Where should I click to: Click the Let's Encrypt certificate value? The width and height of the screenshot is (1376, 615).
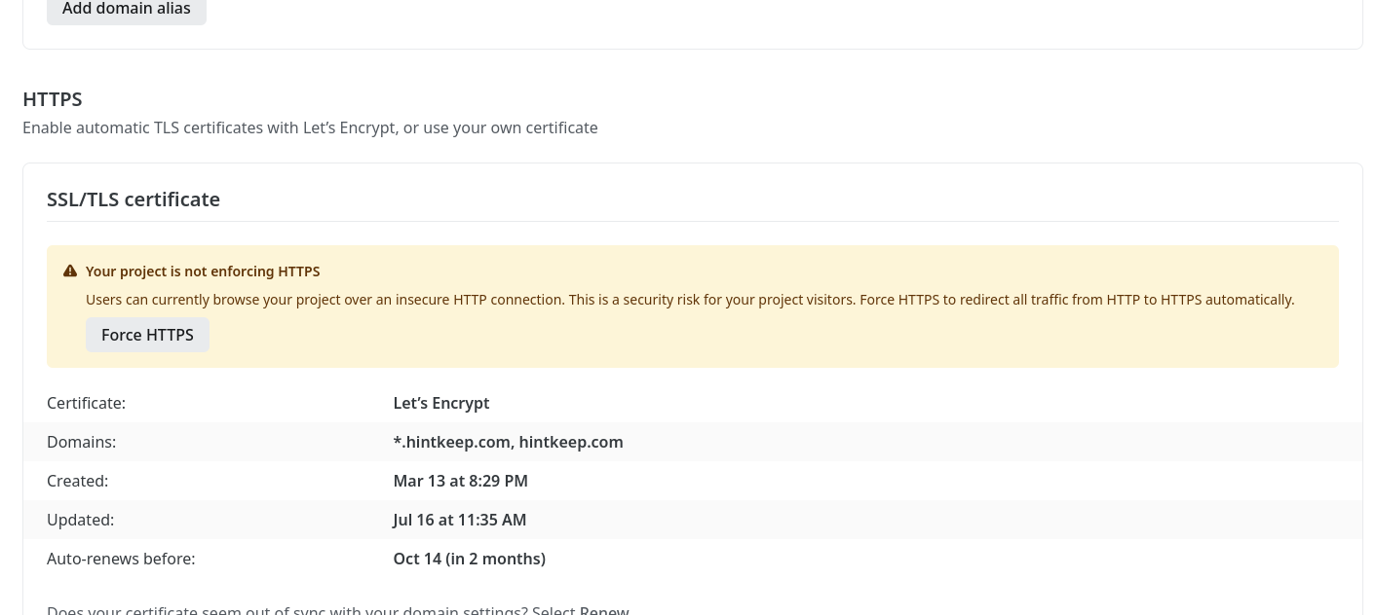441,403
